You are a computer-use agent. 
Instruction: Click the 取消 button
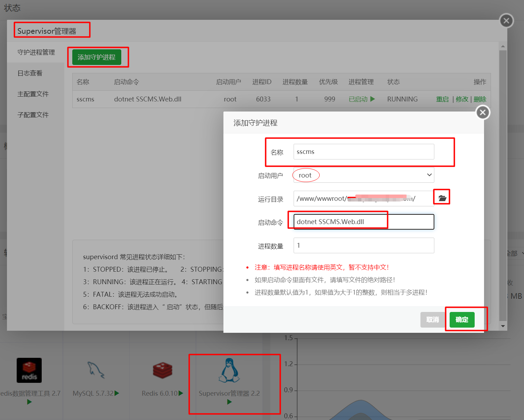[433, 320]
